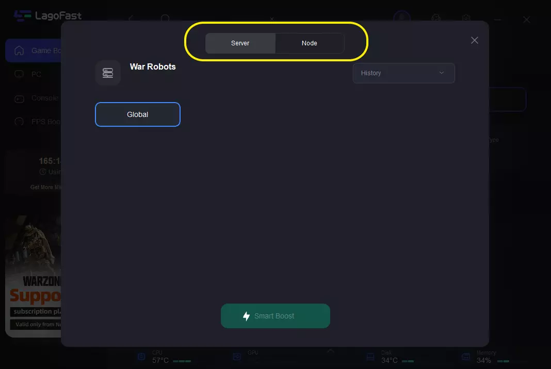Click the GPU status icon
The height and width of the screenshot is (369, 551).
point(237,357)
